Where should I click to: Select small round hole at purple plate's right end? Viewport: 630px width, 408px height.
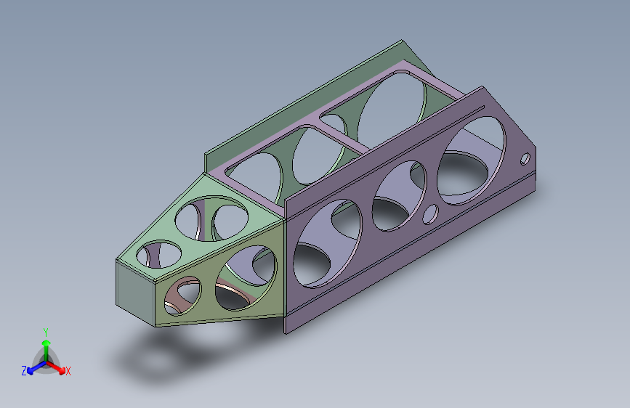[x=525, y=159]
